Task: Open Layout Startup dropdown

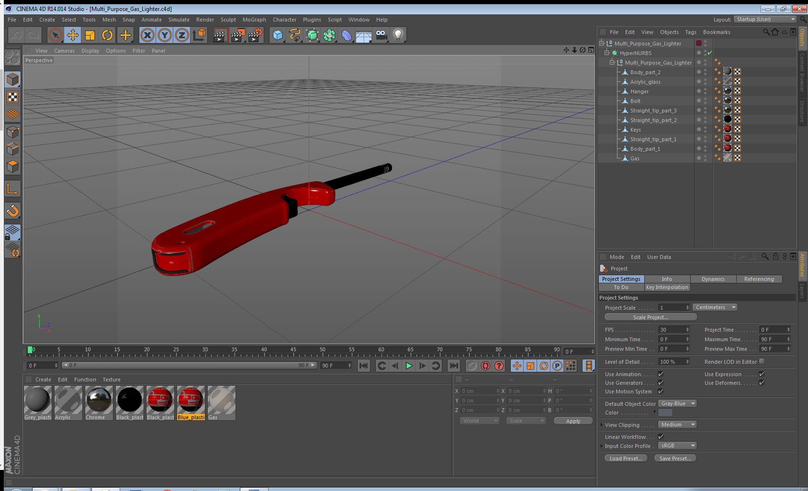Action: (x=765, y=19)
